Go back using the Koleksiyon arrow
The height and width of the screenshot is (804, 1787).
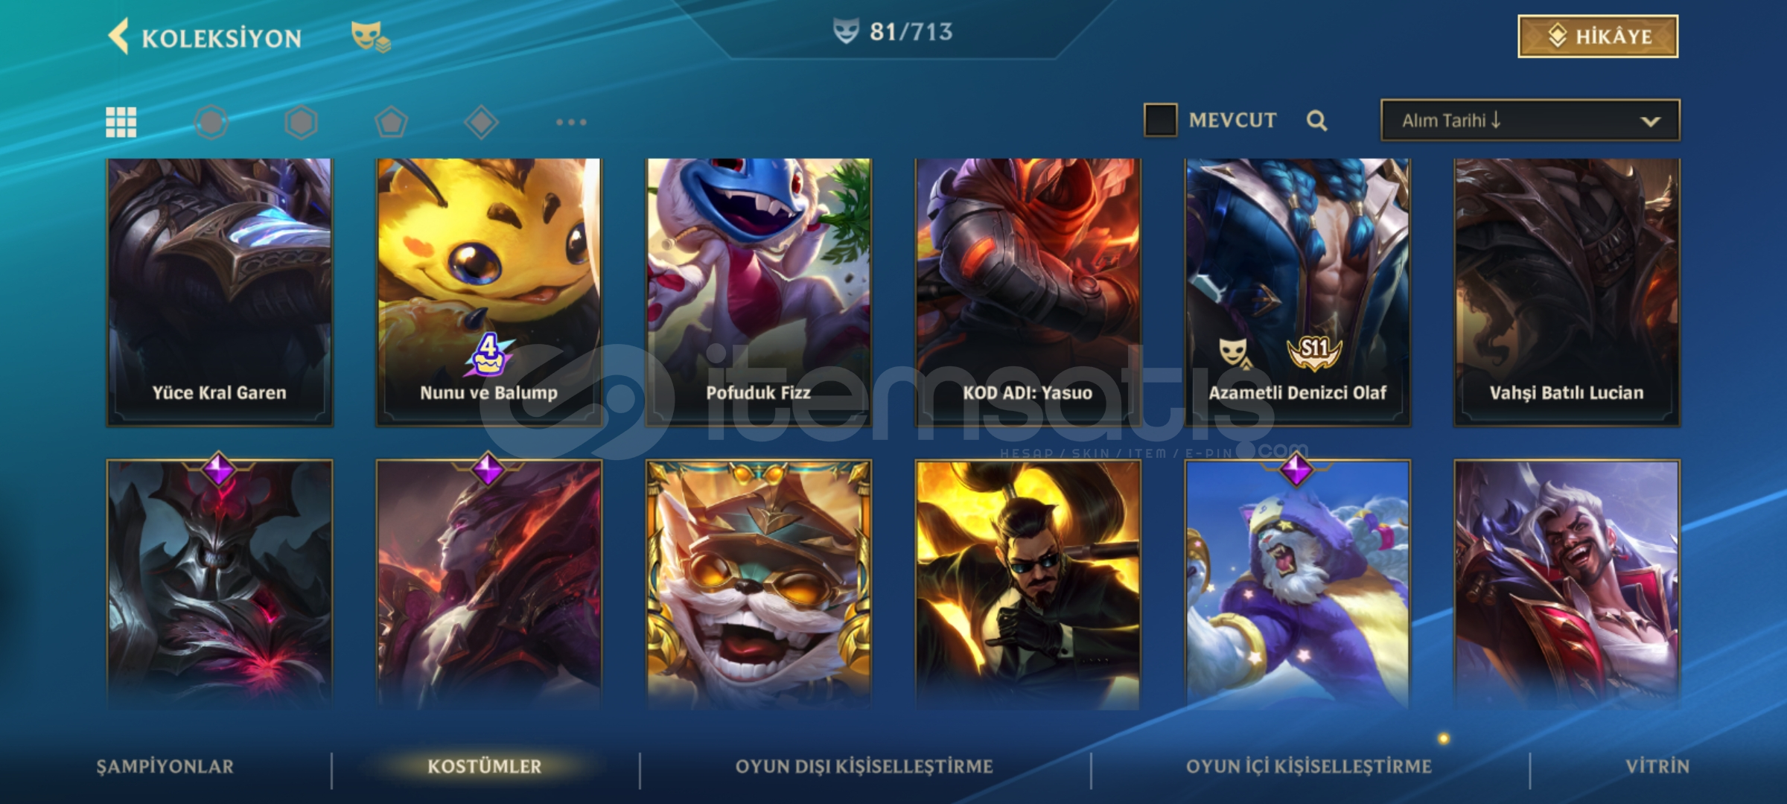coord(119,36)
